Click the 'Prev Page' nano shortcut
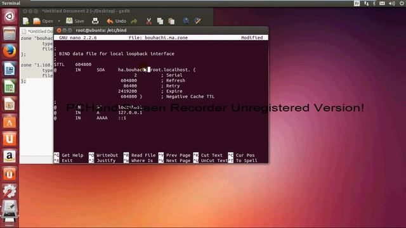 tap(178, 155)
